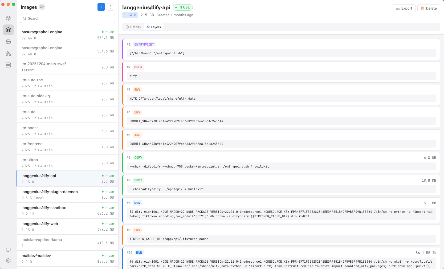Open the three-dot more options menu

coord(110,7)
